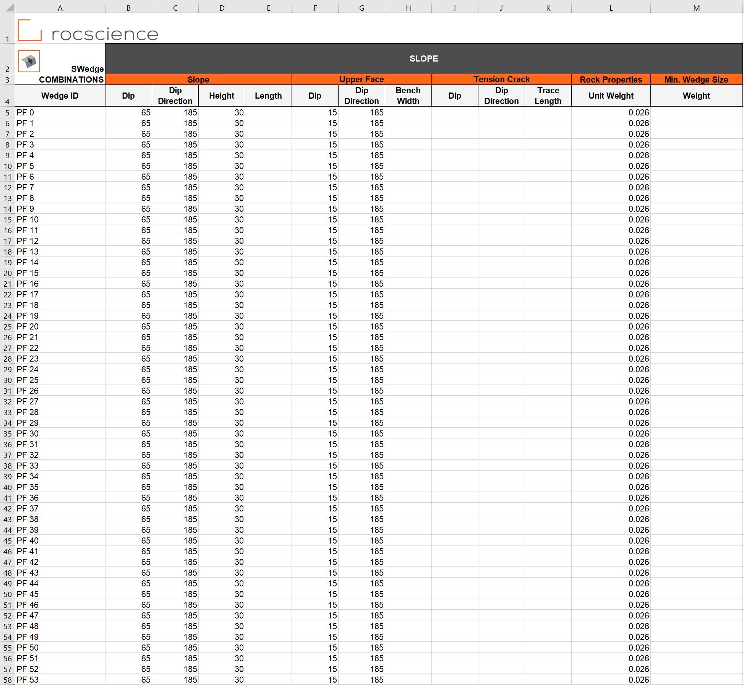This screenshot has height=685, width=744.
Task: Click the orange Slope group header
Action: click(x=198, y=80)
